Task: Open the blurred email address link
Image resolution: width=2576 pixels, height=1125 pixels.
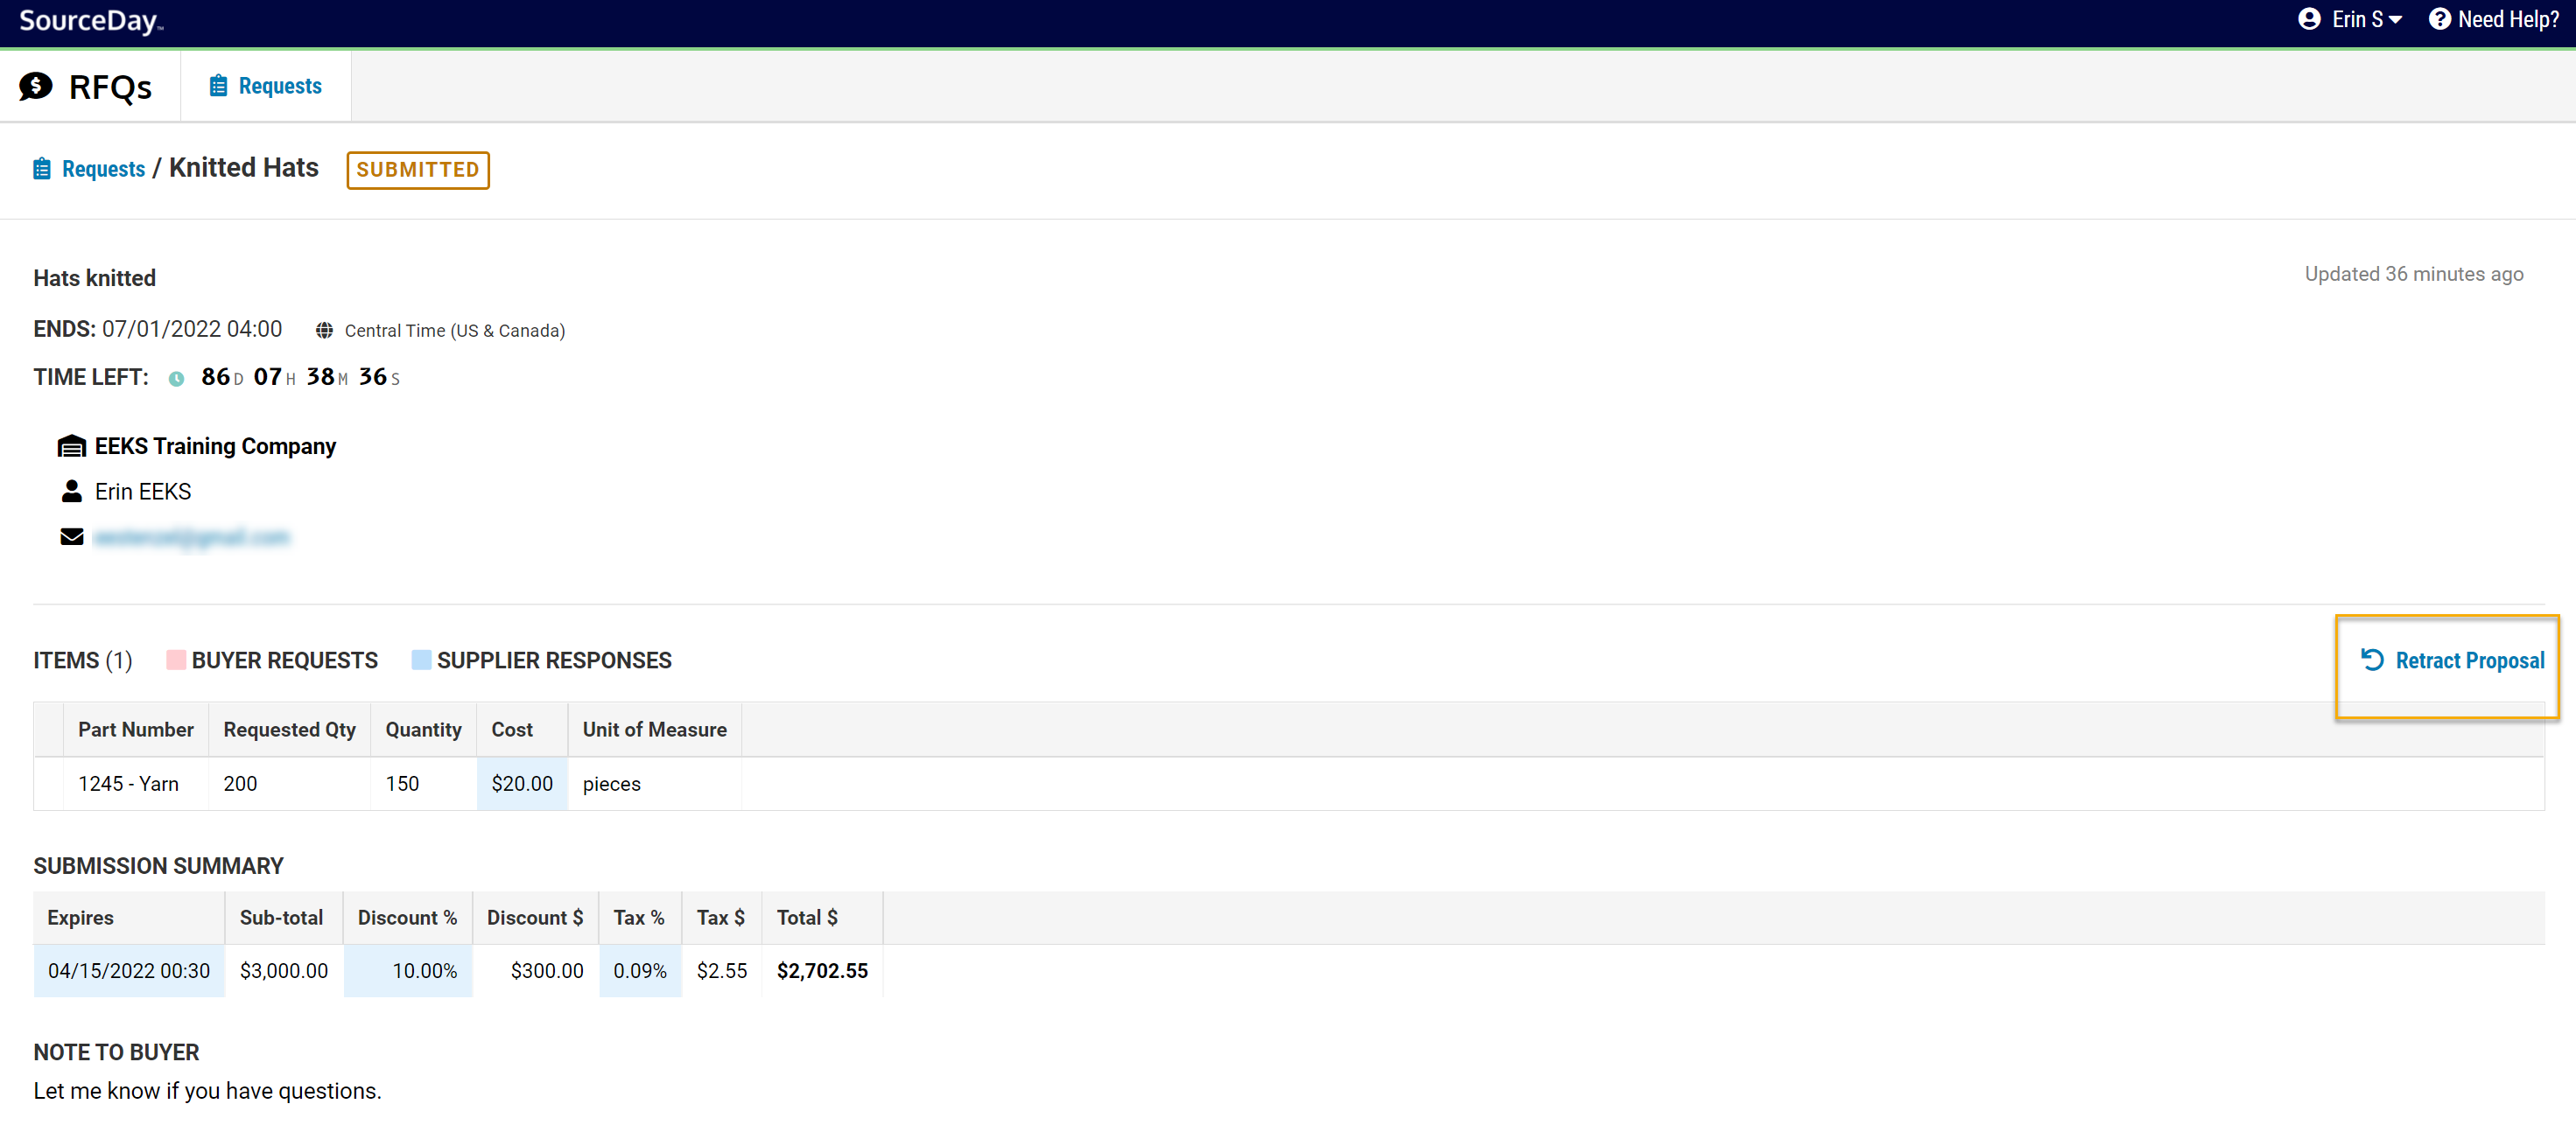Action: point(191,537)
